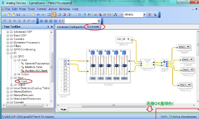Open the AUX_AD dropdown on ADCIn1
Screen dimensions: 199x119
128,39
